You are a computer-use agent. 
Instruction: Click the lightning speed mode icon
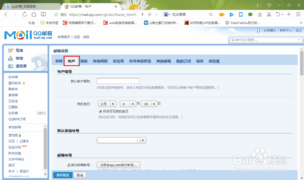click(143, 15)
